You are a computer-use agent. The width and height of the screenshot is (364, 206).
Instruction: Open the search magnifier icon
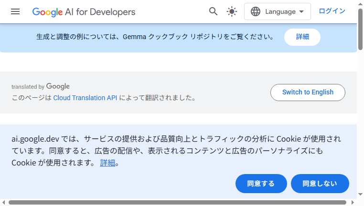[213, 11]
